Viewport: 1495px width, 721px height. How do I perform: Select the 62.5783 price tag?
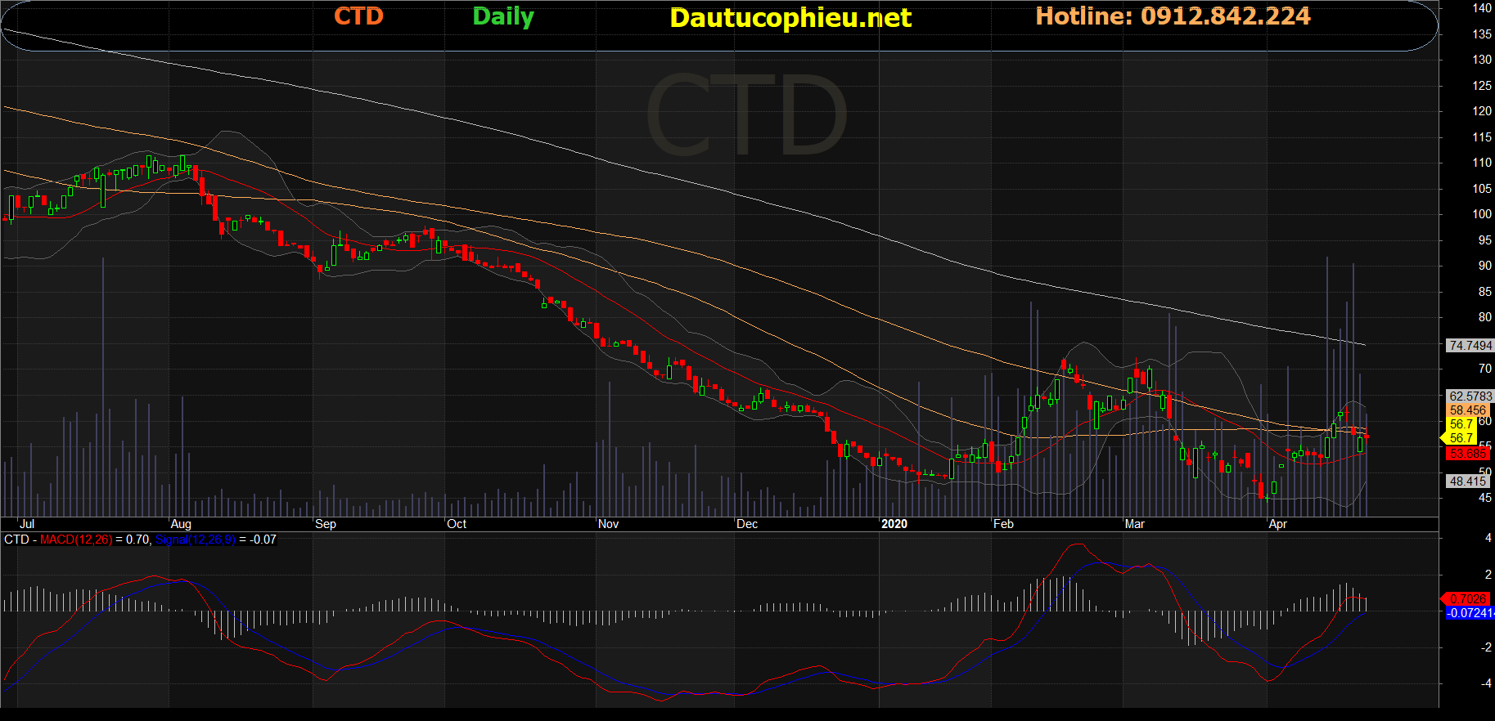[1470, 396]
